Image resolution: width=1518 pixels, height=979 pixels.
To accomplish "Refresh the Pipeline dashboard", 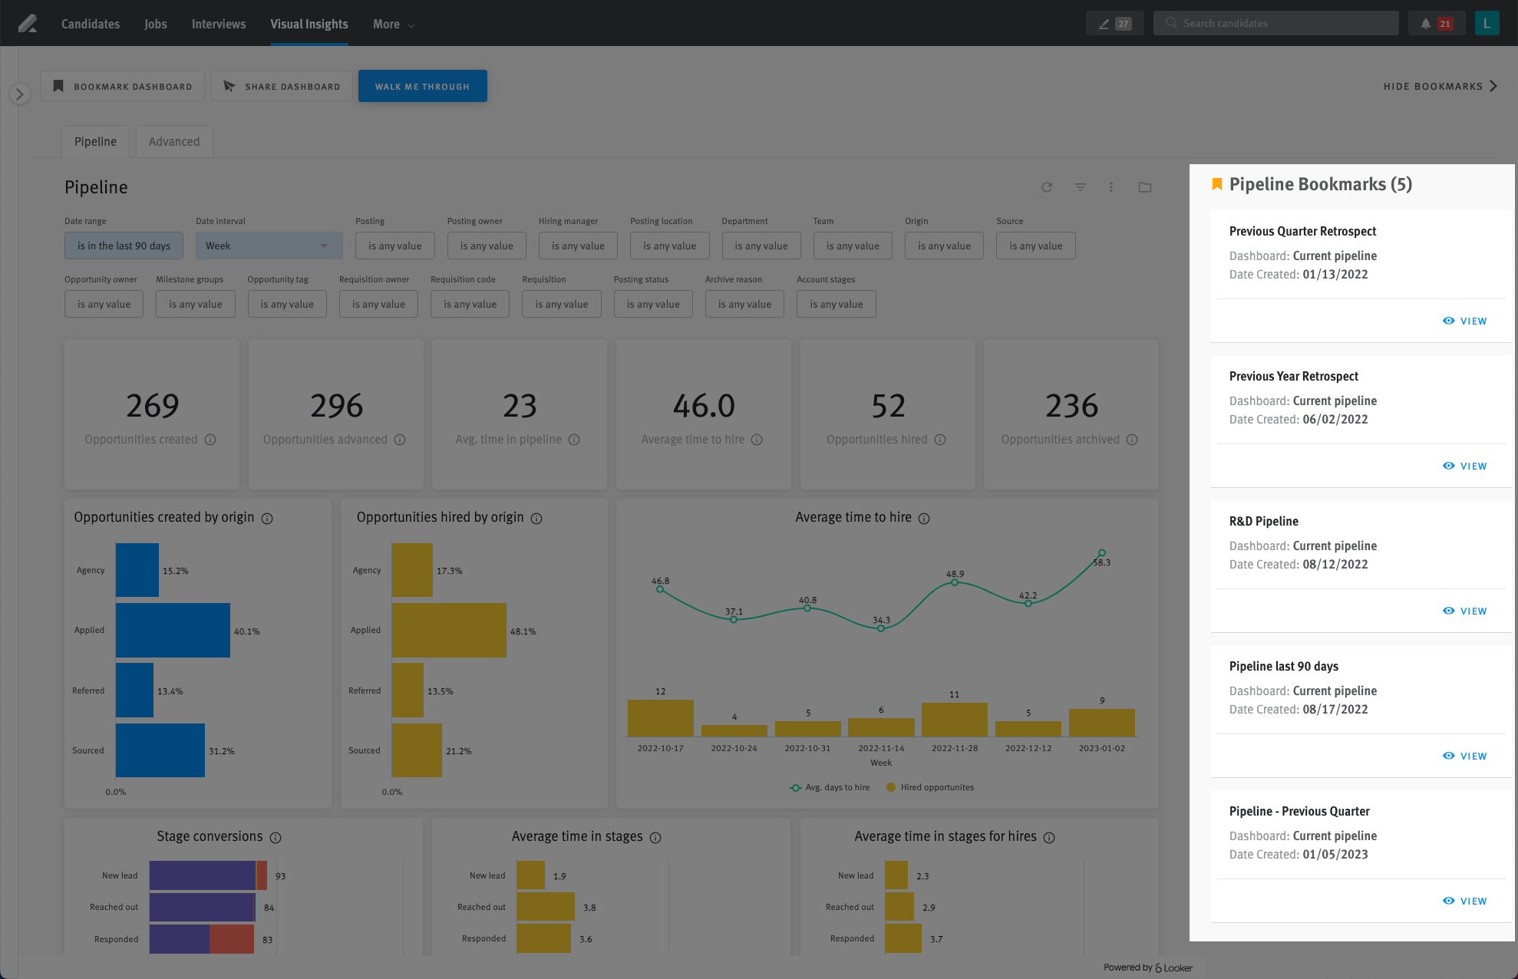I will pyautogui.click(x=1047, y=186).
